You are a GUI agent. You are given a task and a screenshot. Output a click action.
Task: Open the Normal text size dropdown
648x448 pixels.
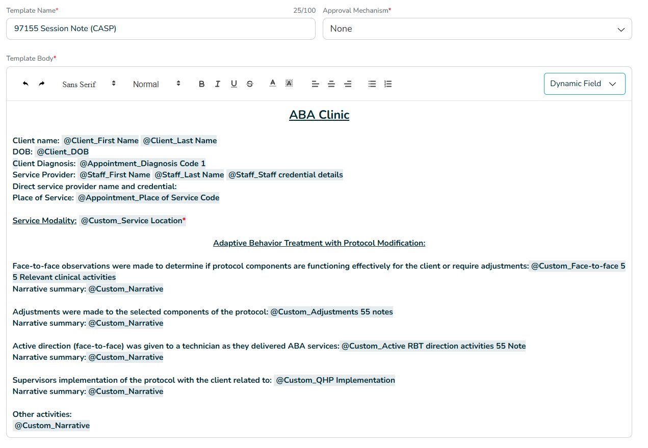(157, 84)
